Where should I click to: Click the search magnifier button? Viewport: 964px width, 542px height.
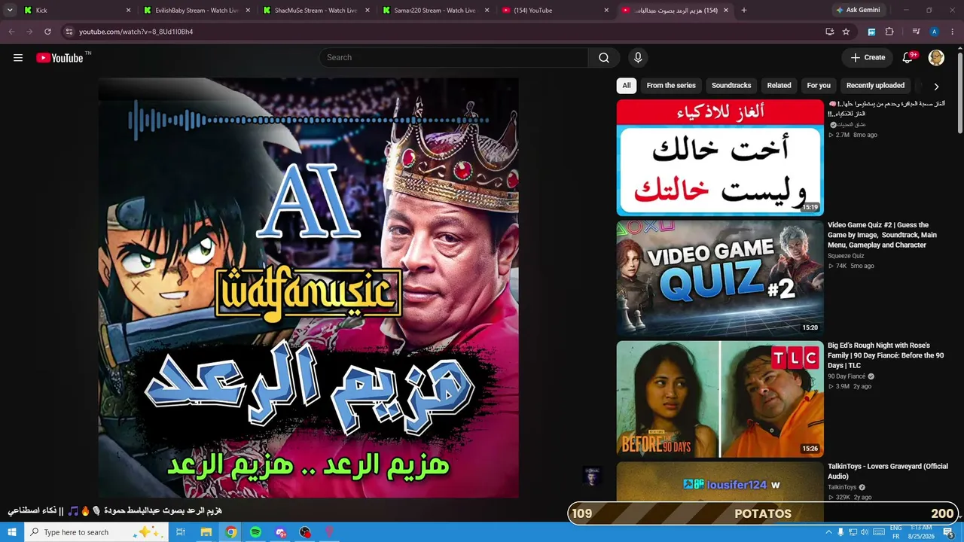(x=604, y=57)
